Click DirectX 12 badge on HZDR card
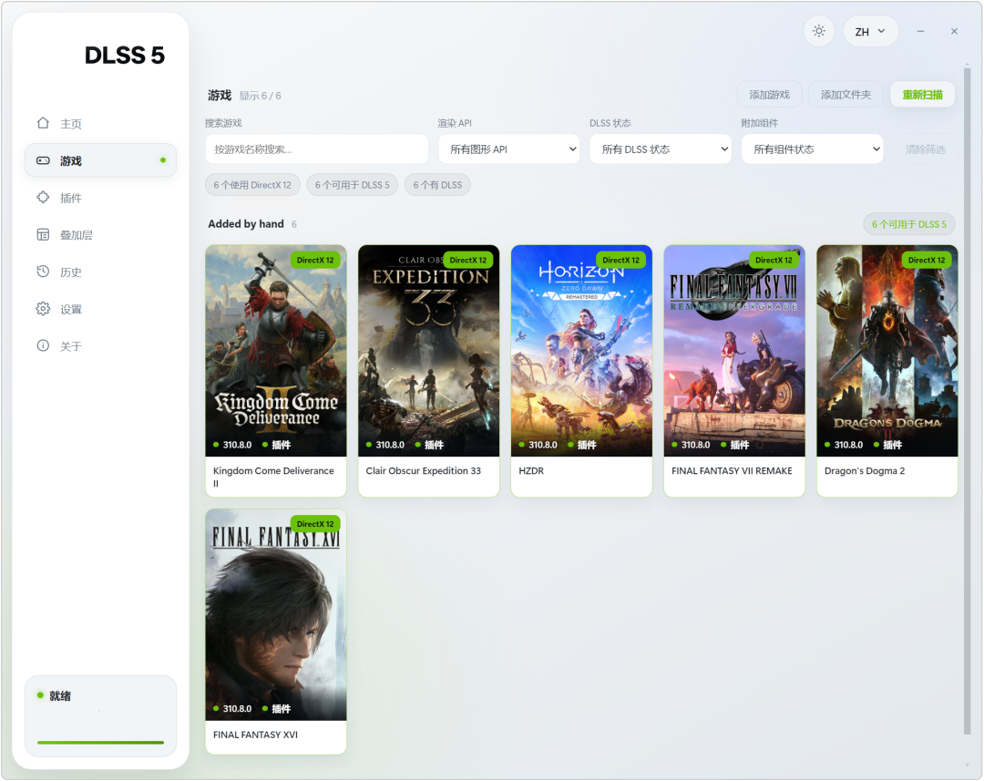The image size is (984, 781). (x=620, y=260)
